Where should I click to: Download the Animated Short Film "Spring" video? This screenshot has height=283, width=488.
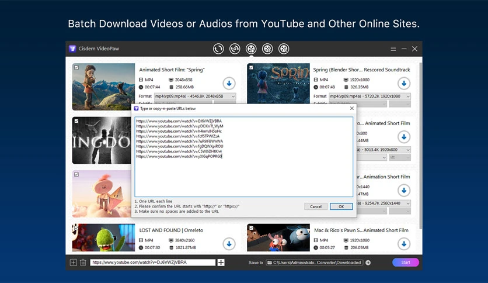click(x=229, y=84)
